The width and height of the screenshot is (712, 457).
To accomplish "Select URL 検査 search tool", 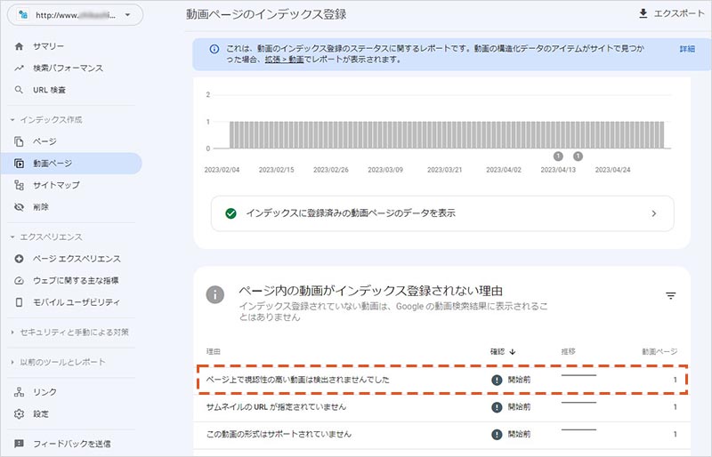I will 50,90.
